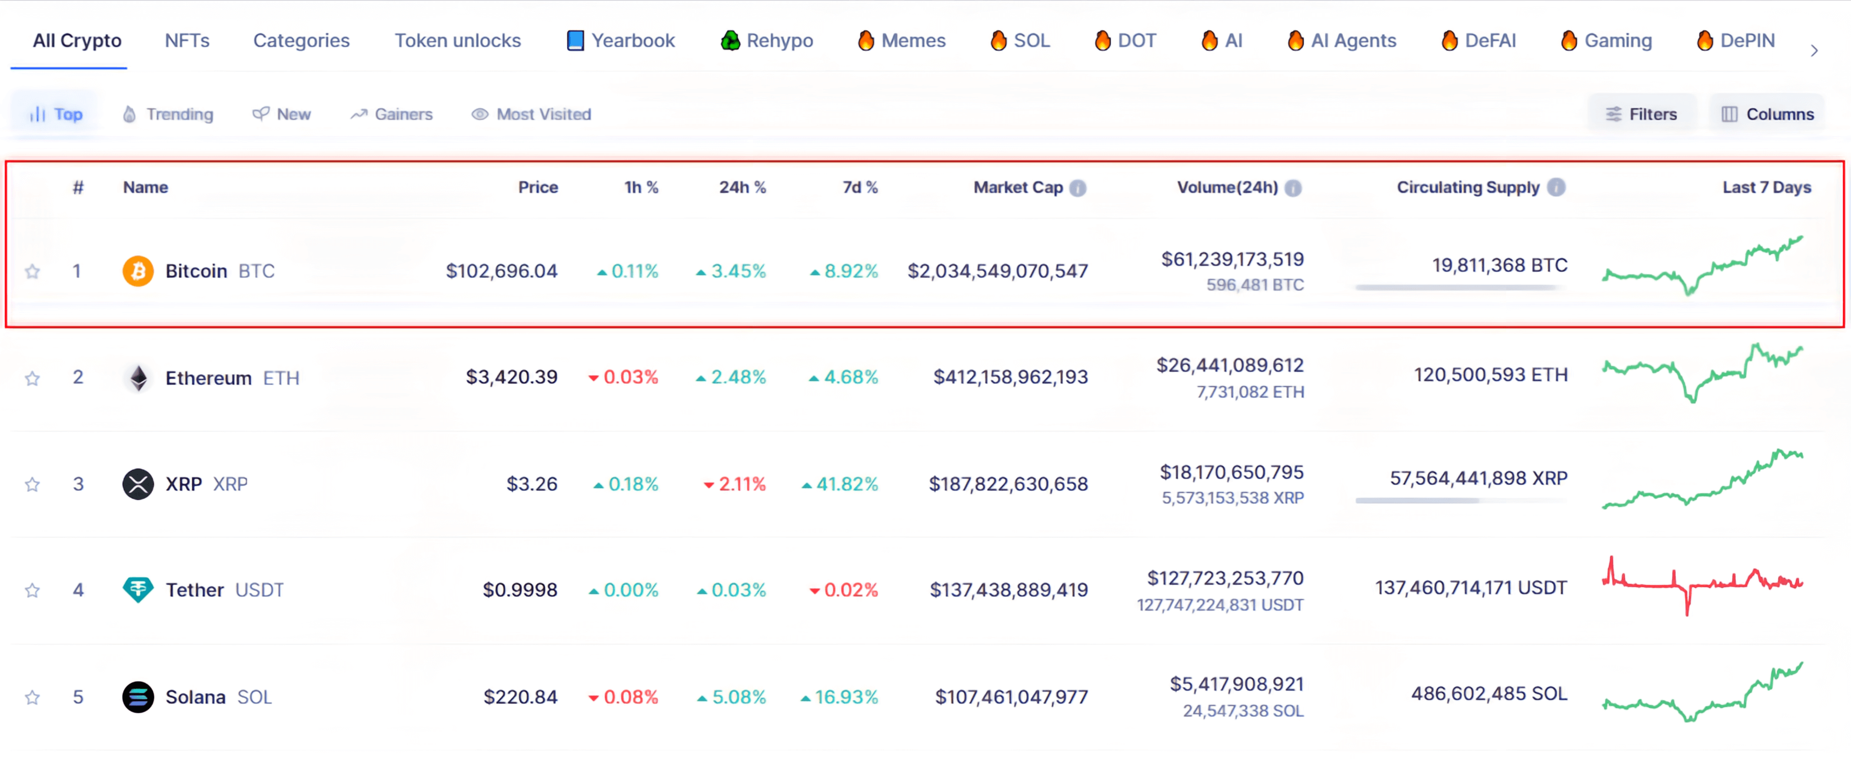Click the Bitcoin coin logo icon

138,271
